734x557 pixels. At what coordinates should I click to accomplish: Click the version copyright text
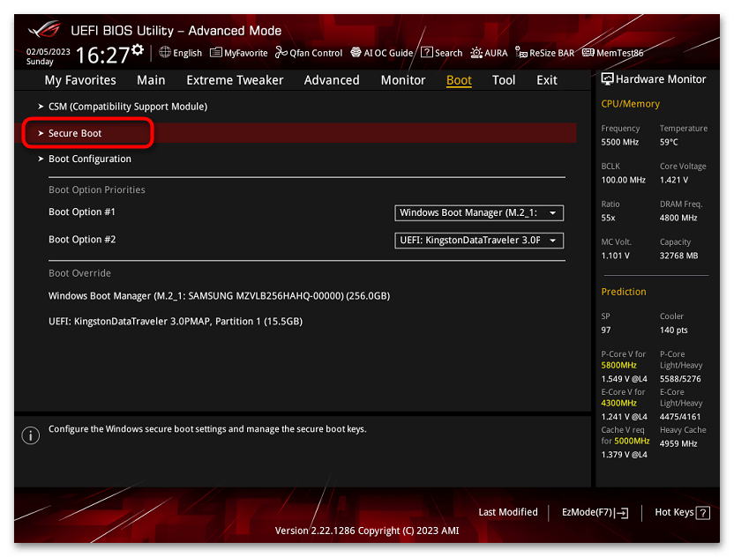367,531
